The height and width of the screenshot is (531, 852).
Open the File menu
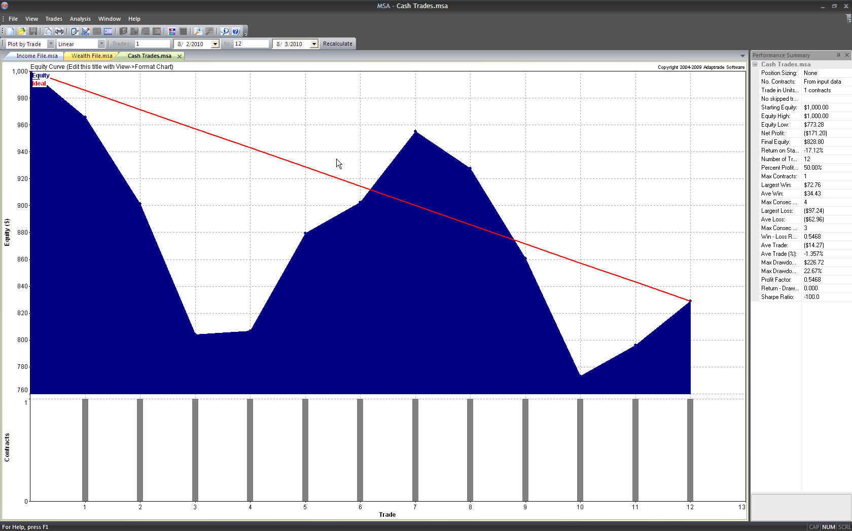(13, 19)
